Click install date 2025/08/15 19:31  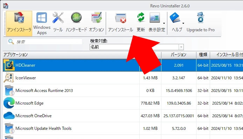tap(227, 65)
